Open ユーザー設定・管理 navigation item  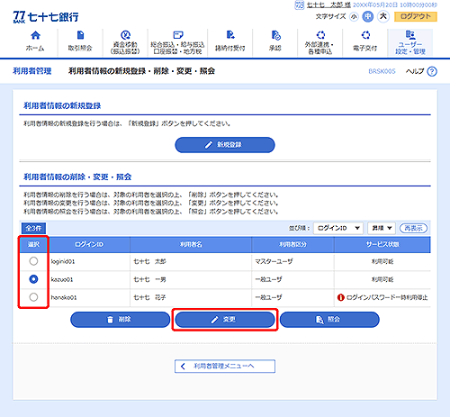tap(410, 42)
